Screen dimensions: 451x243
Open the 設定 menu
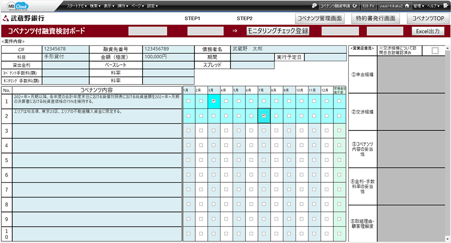[153, 6]
